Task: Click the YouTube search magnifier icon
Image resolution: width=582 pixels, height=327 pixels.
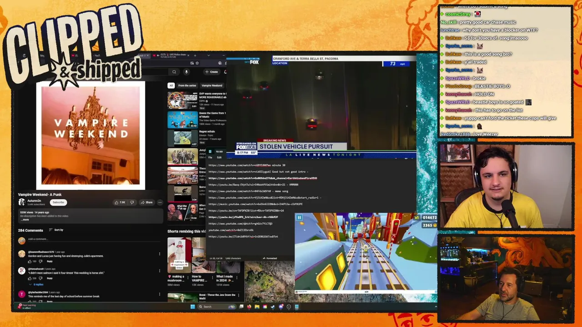Action: point(174,72)
